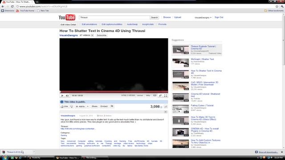The width and height of the screenshot is (285, 160).
Task: Open MoGraph Shatter Text suggestion thumbnail
Action: tap(181, 63)
